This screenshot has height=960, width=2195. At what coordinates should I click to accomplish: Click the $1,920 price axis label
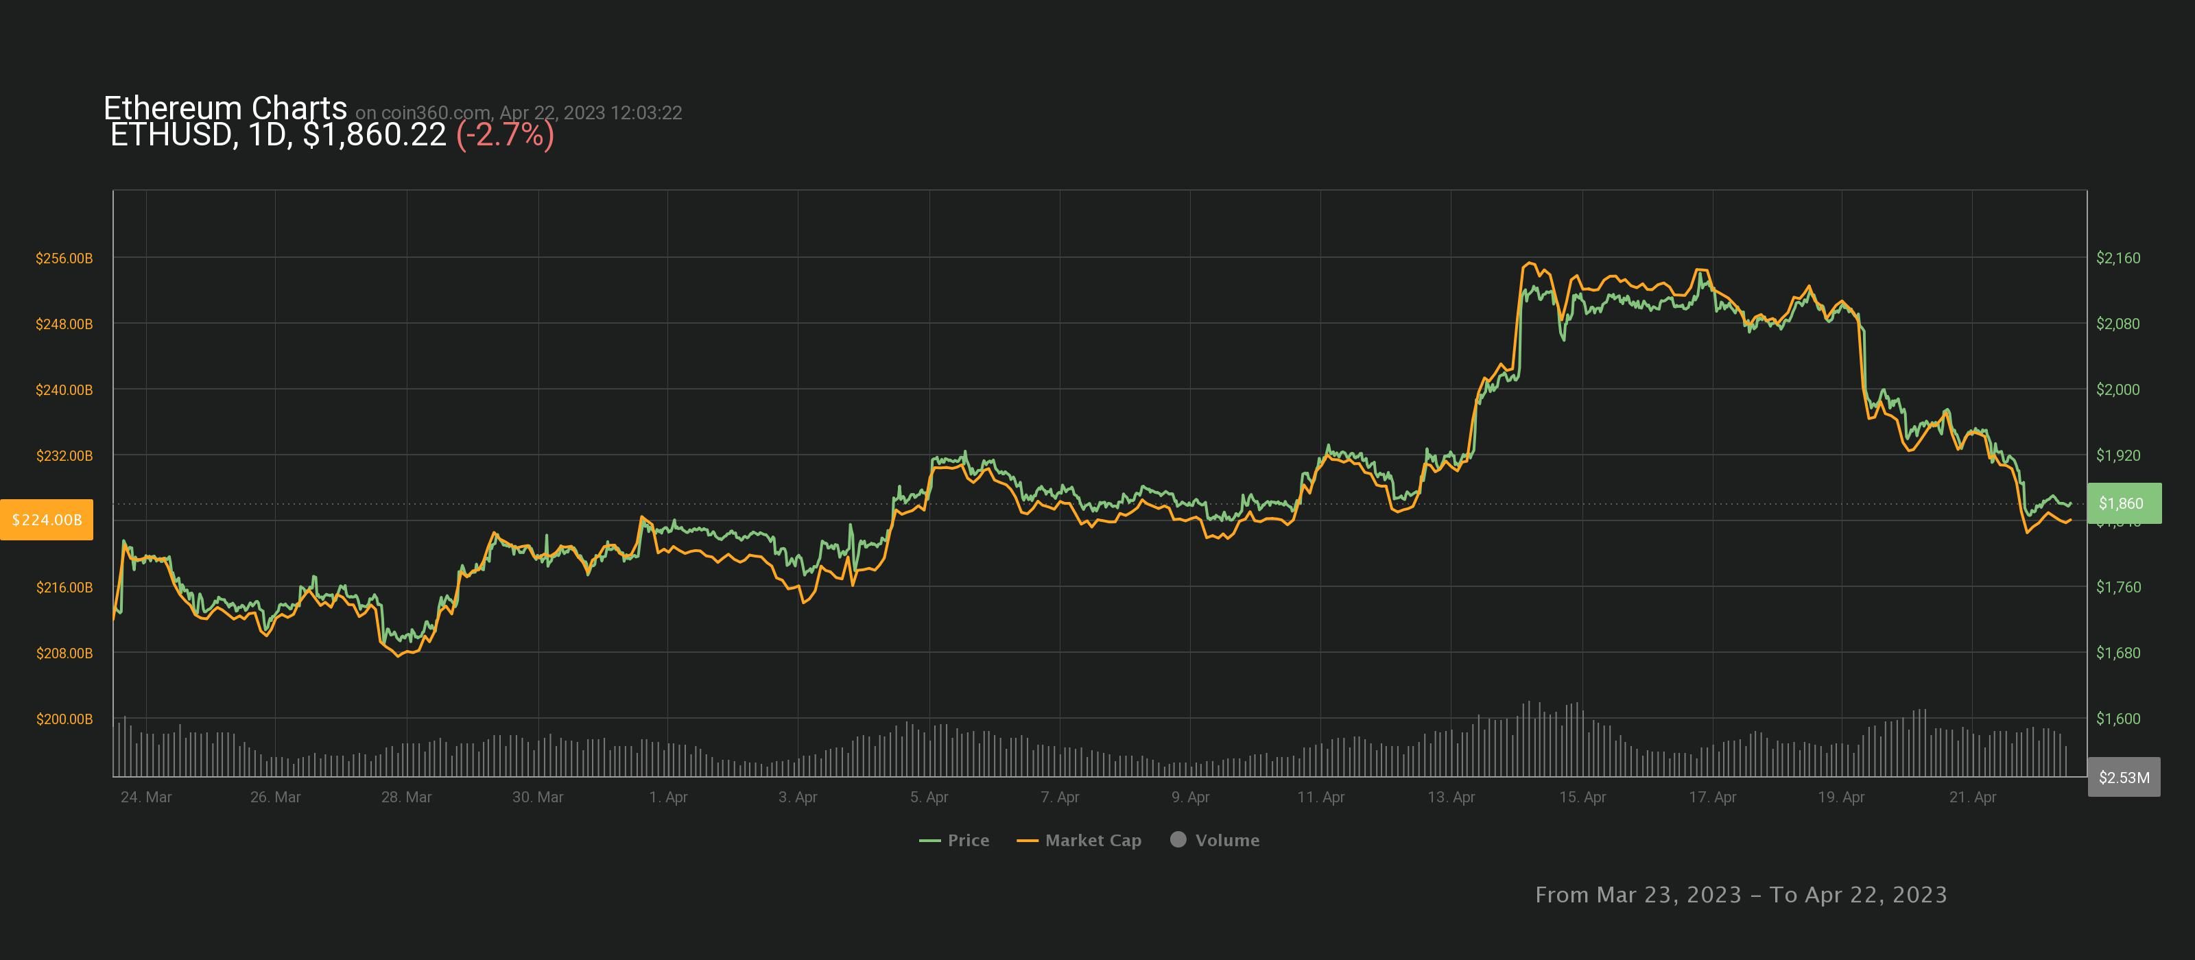click(2118, 456)
